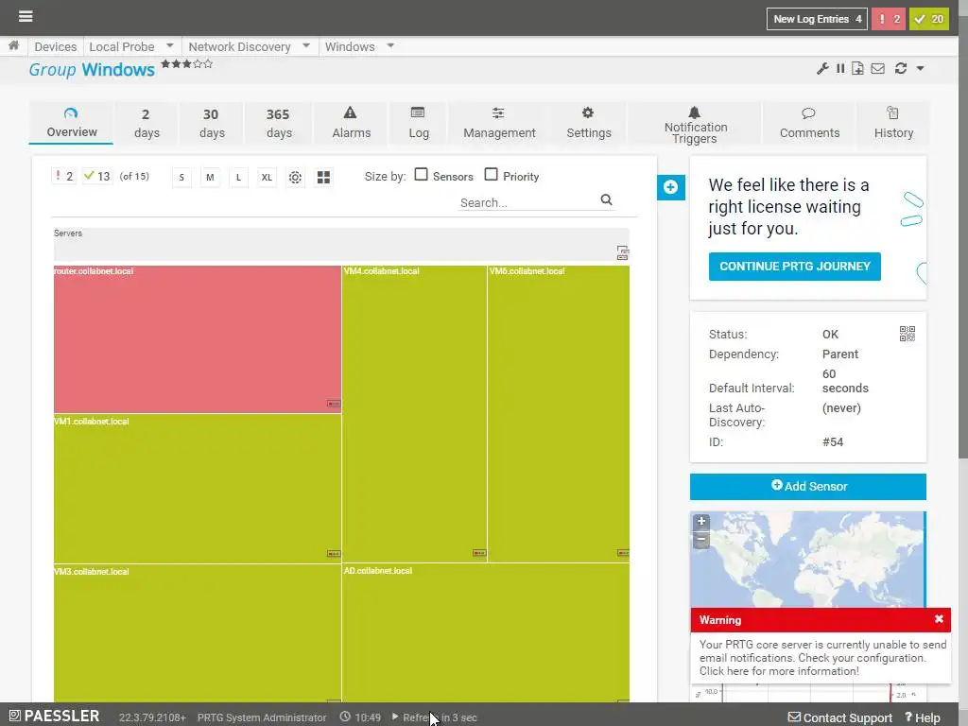Click the Refresh countdown in footer
The height and width of the screenshot is (726, 968).
(x=435, y=717)
